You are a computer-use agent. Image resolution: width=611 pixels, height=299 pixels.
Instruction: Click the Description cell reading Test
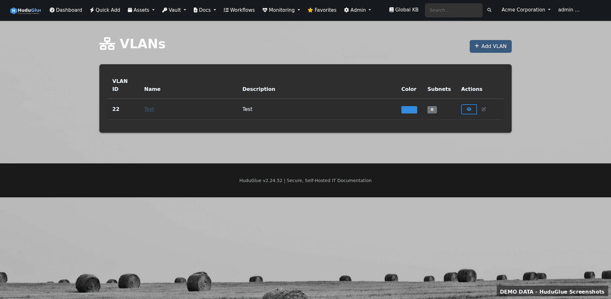pyautogui.click(x=247, y=109)
